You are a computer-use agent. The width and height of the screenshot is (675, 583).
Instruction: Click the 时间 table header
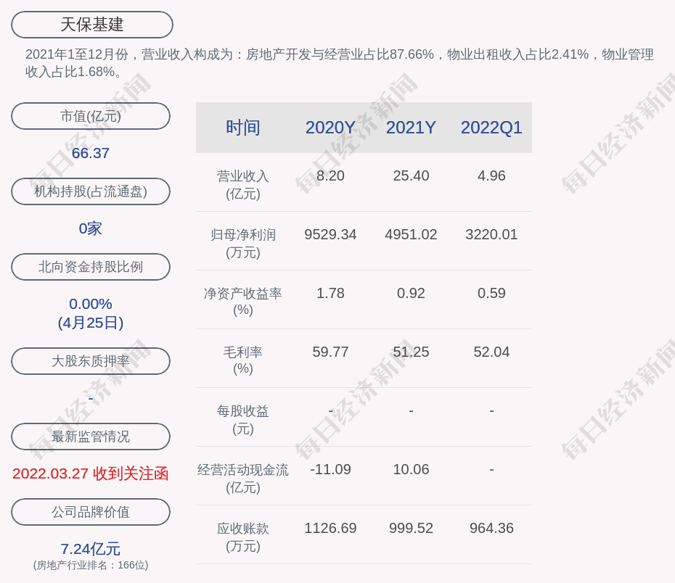(x=243, y=128)
